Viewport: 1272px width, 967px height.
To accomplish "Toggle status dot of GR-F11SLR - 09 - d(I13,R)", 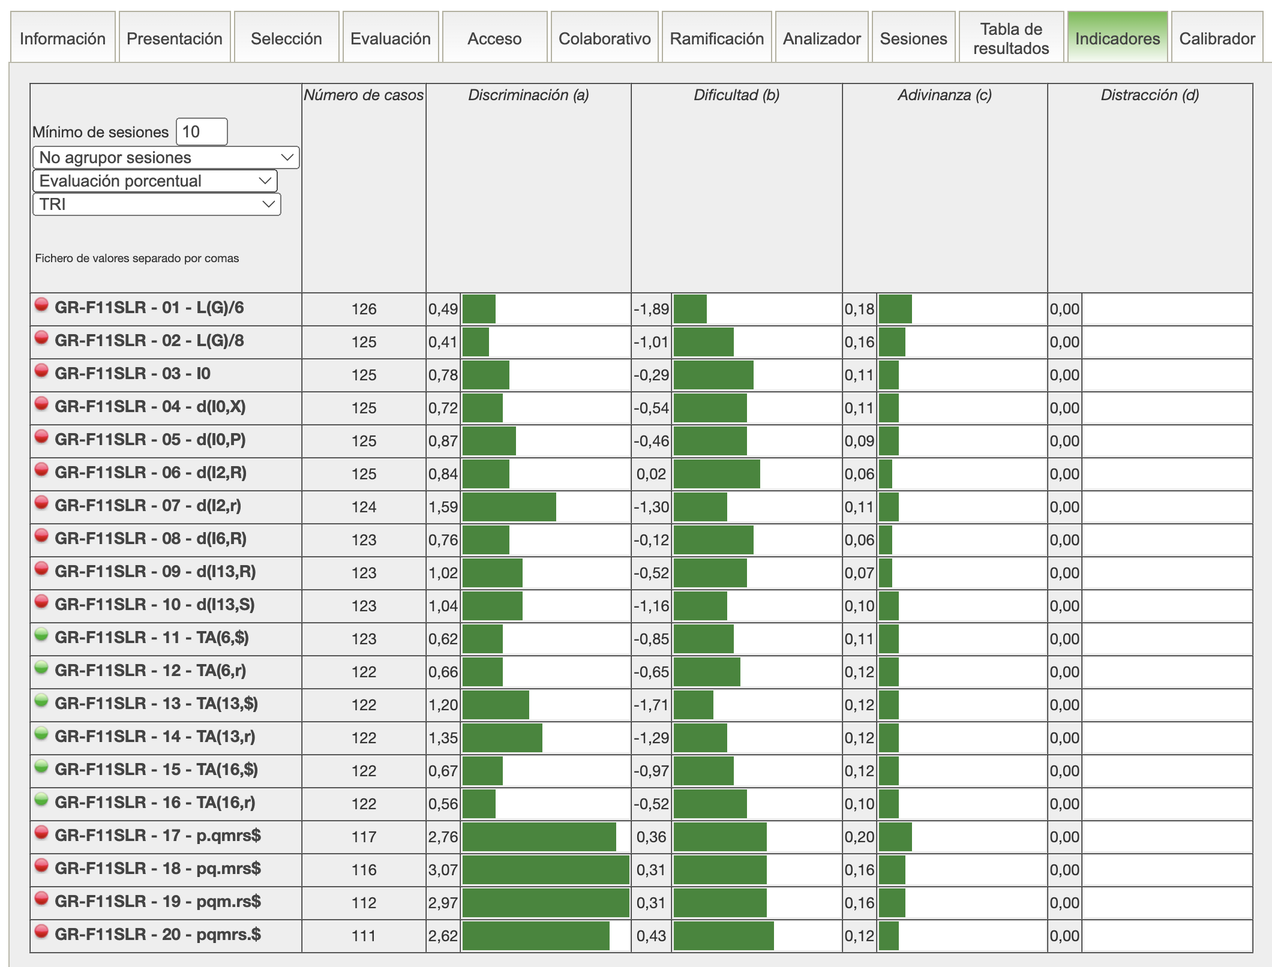I will tap(41, 569).
